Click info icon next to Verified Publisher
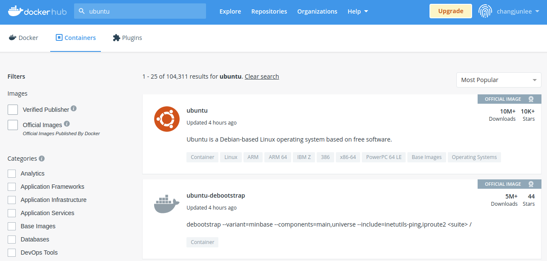Image resolution: width=547 pixels, height=261 pixels. point(74,108)
